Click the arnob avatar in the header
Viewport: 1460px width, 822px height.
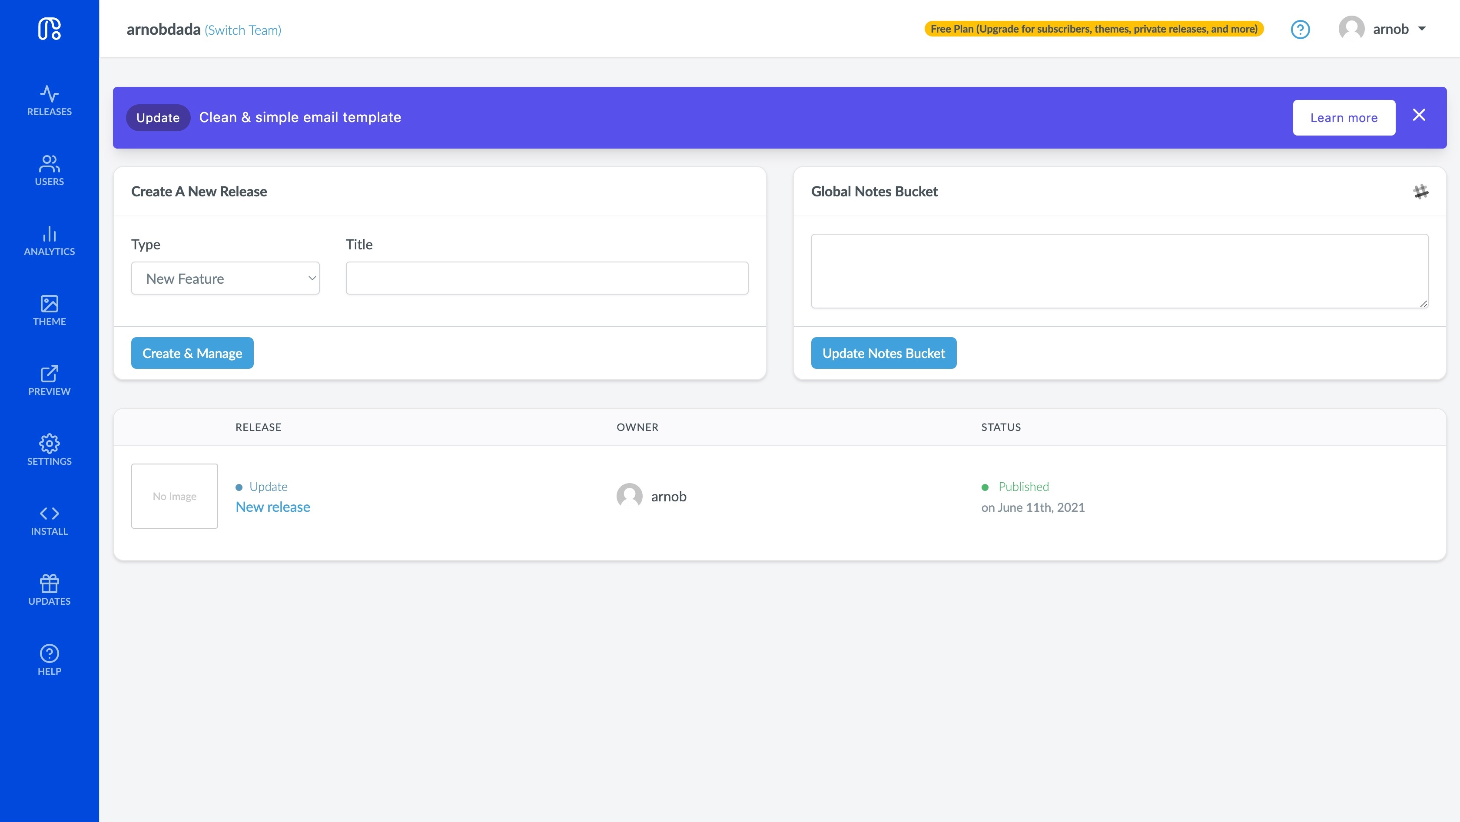(1351, 28)
